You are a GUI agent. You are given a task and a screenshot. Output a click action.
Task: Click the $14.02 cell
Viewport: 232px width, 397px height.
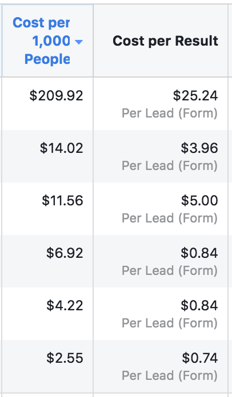coord(61,148)
